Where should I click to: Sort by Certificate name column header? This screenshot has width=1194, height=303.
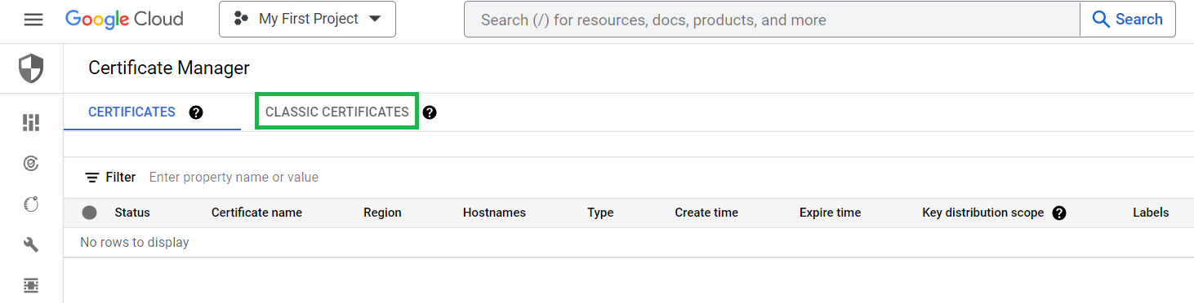point(256,213)
